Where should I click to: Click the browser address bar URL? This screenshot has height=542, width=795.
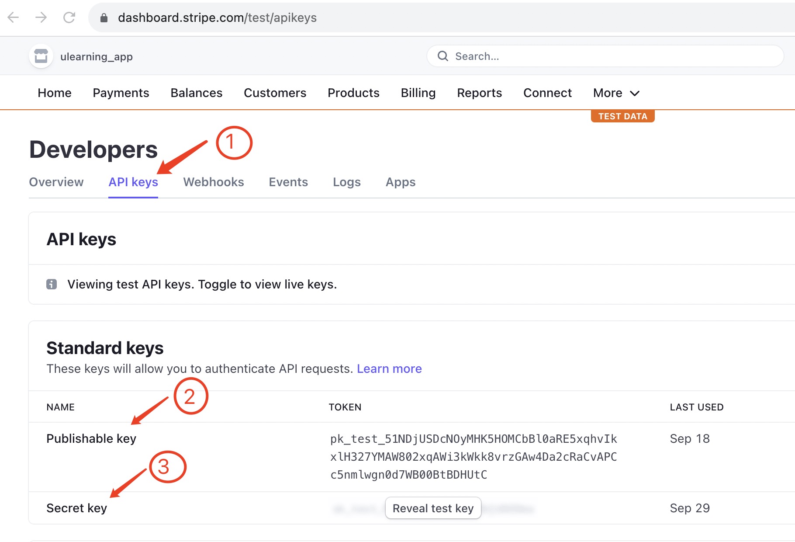(217, 17)
